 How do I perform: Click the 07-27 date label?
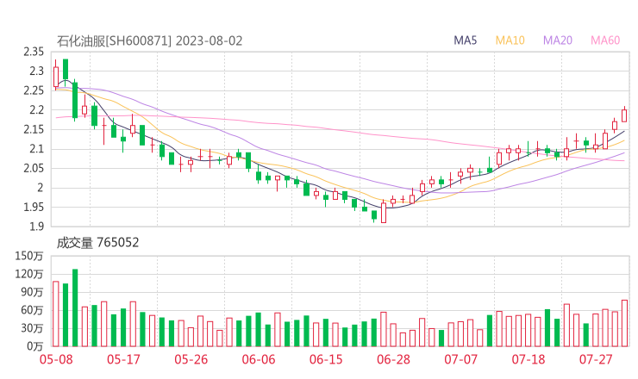point(596,359)
